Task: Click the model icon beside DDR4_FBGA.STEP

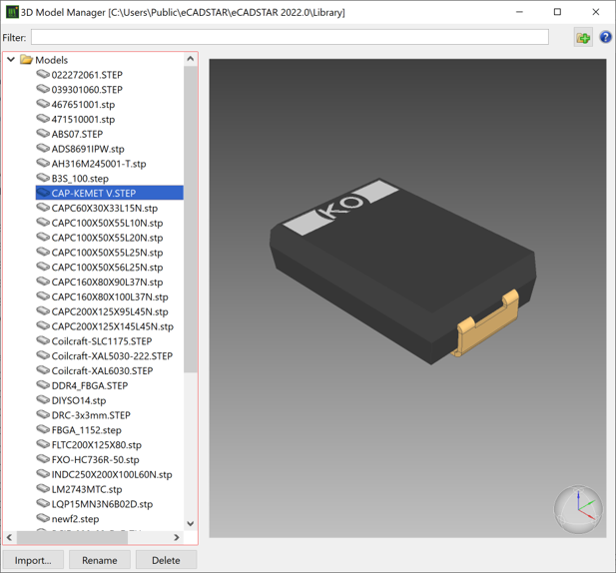Action: point(43,385)
